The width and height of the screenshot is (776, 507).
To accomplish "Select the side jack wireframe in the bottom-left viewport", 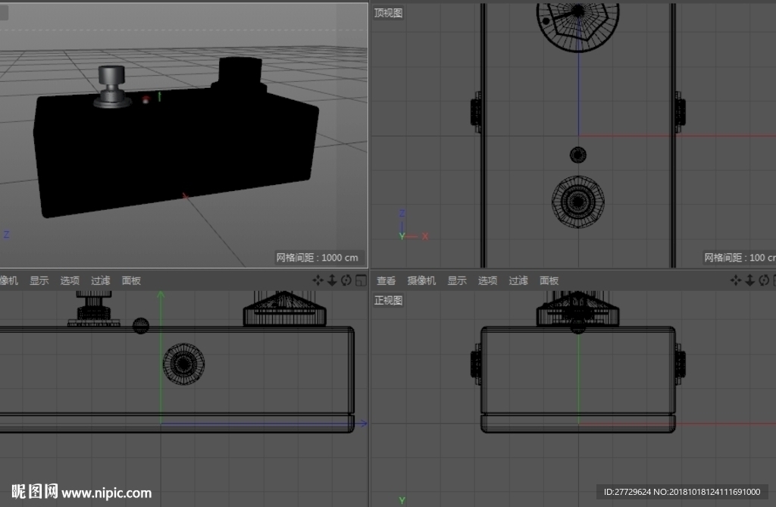I will point(183,364).
